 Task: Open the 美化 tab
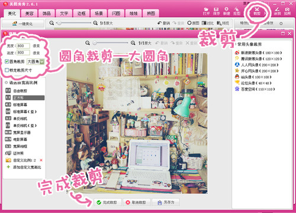tap(12, 14)
